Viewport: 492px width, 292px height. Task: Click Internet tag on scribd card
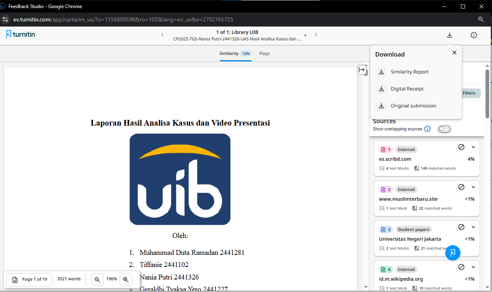tap(406, 149)
